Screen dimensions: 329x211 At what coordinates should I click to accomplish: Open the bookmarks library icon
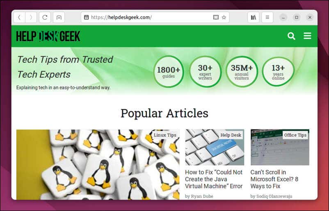253,17
